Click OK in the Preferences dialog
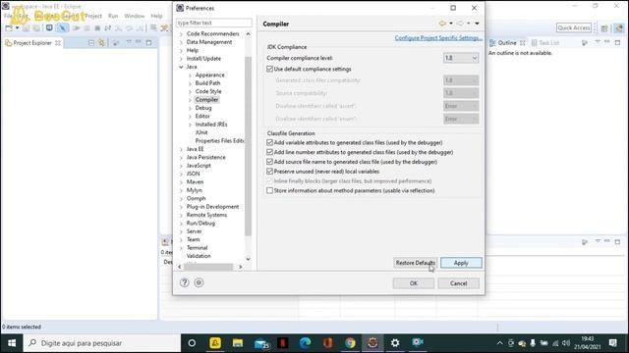Viewport: 629px width, 353px height. (413, 283)
